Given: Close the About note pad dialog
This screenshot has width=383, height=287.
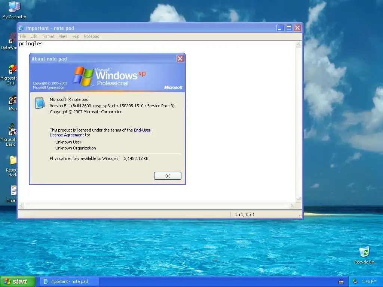Looking at the screenshot, I should [180, 59].
